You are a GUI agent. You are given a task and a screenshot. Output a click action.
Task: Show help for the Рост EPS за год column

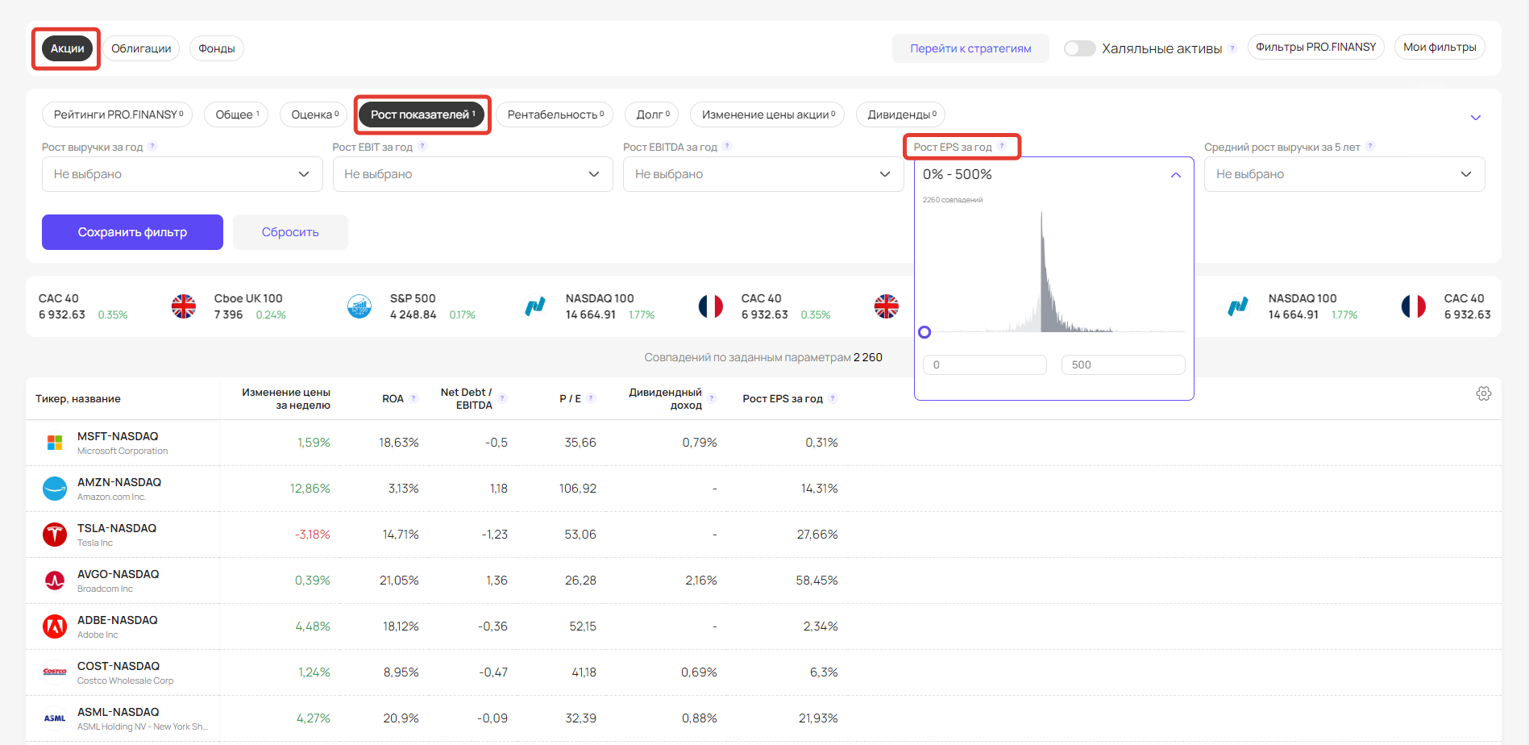pyautogui.click(x=833, y=398)
